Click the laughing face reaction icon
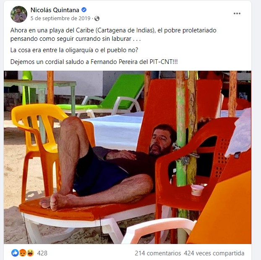This screenshot has height=260, width=261. tap(30, 253)
